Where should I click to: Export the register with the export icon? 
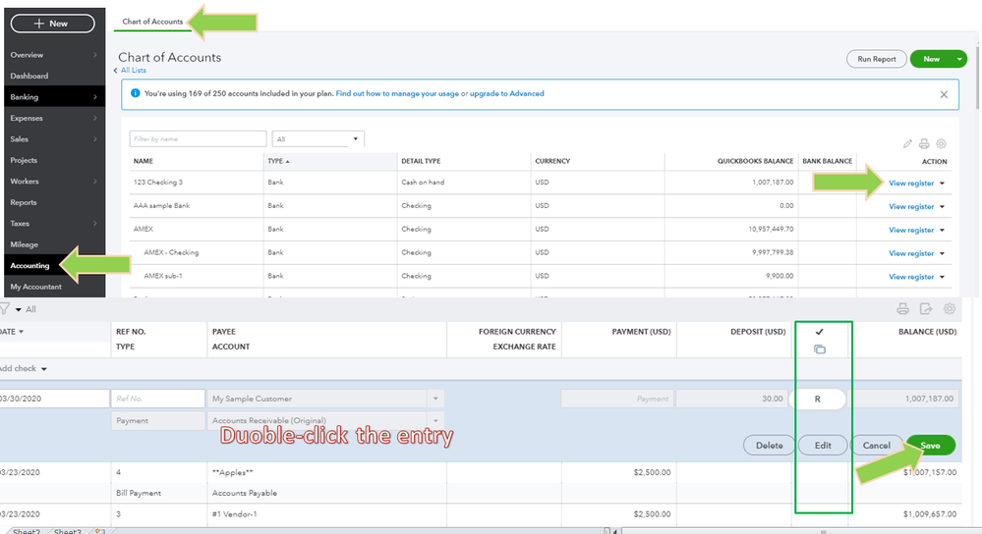coord(926,308)
